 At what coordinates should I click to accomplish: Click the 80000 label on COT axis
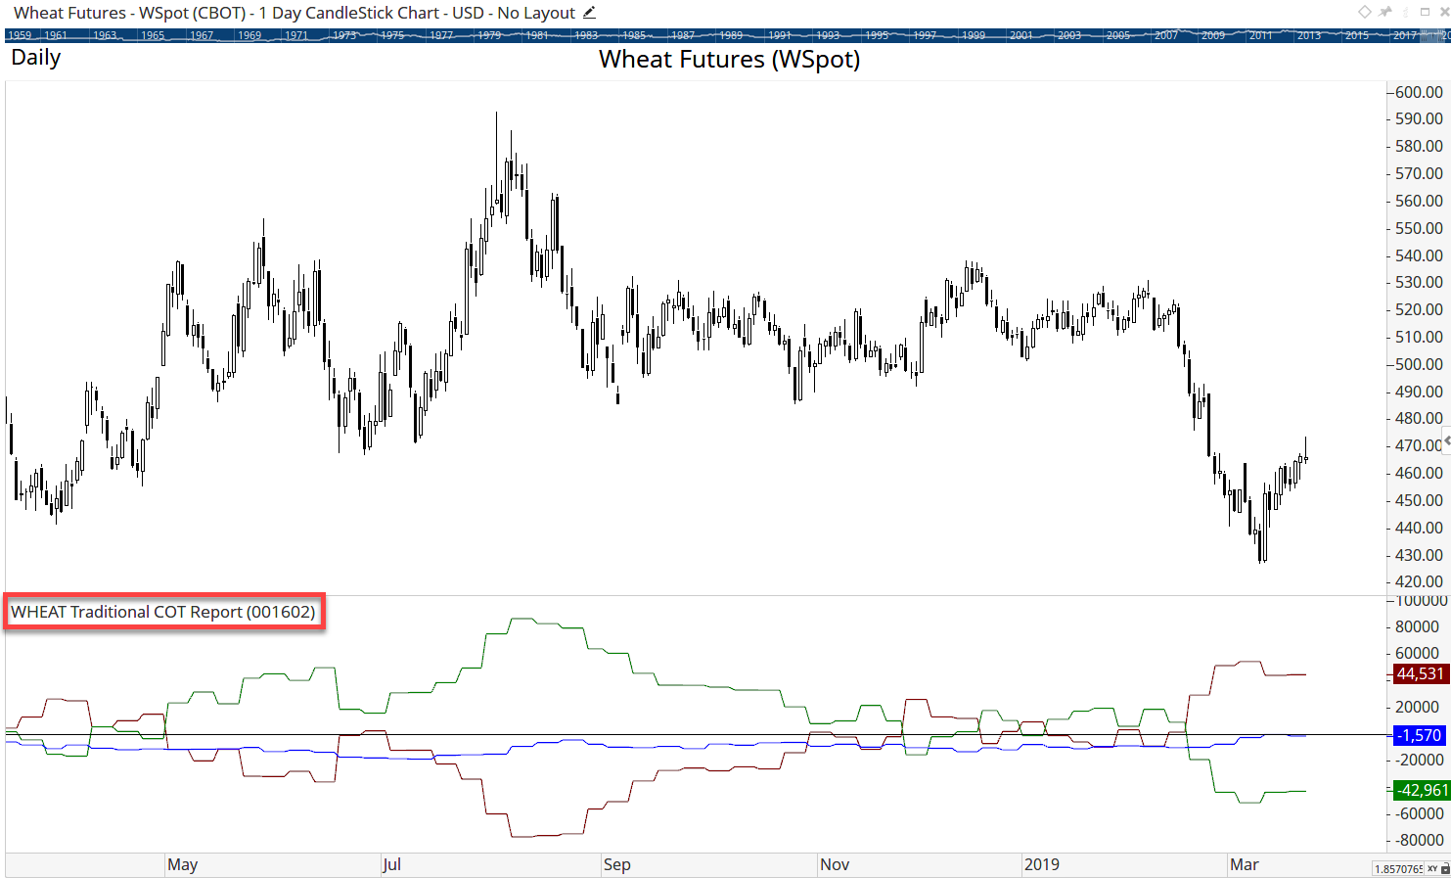(1417, 626)
